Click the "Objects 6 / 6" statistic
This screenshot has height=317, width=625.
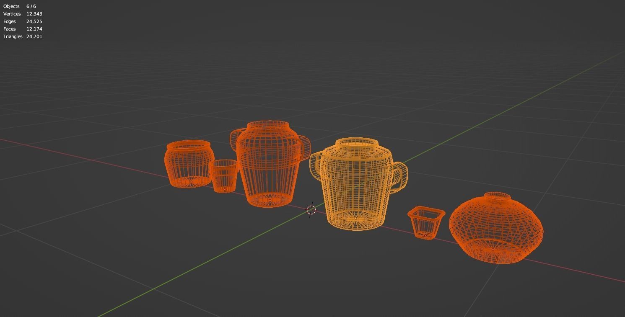[20, 6]
